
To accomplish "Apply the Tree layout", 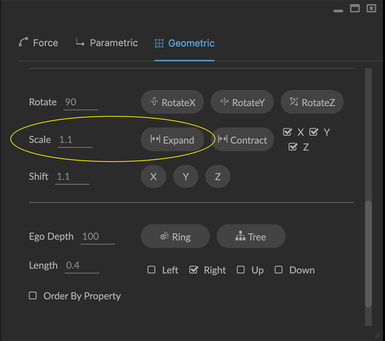I will click(251, 236).
